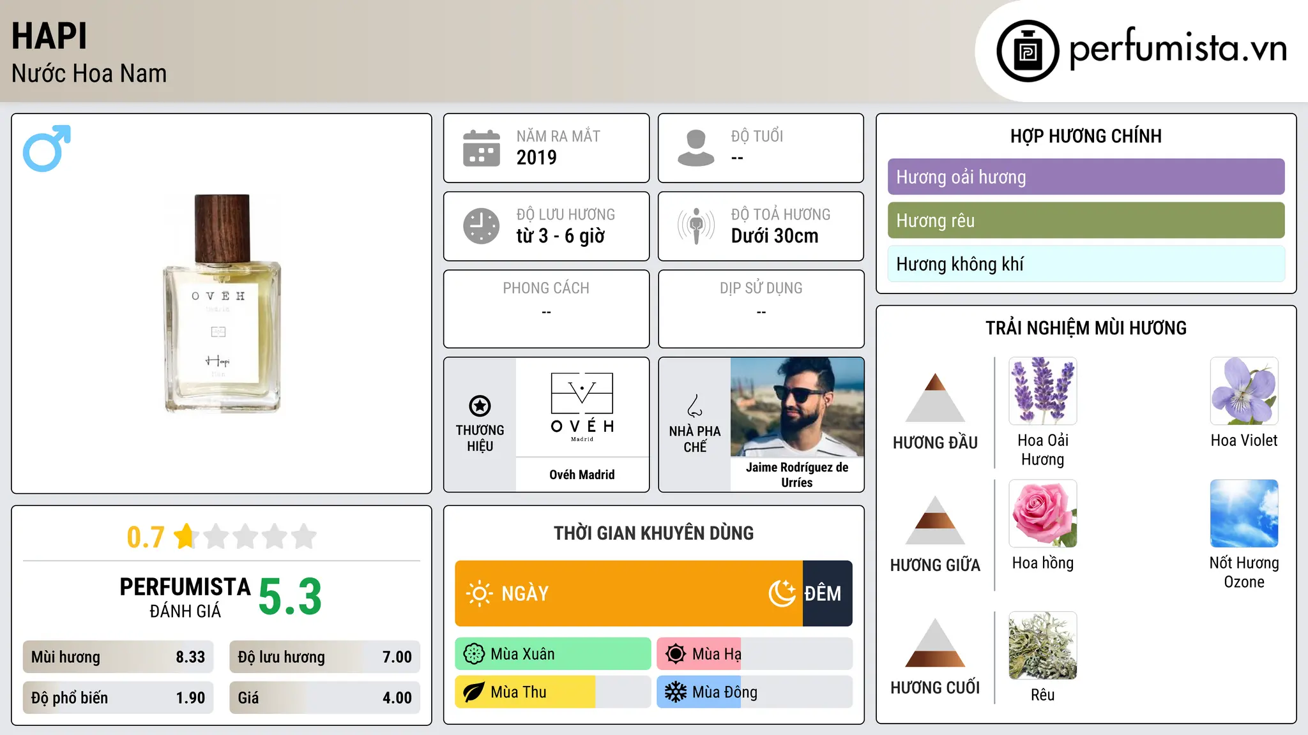Viewport: 1308px width, 735px height.
Task: Click the summer sun icon by Mùa Hạ
Action: (676, 654)
